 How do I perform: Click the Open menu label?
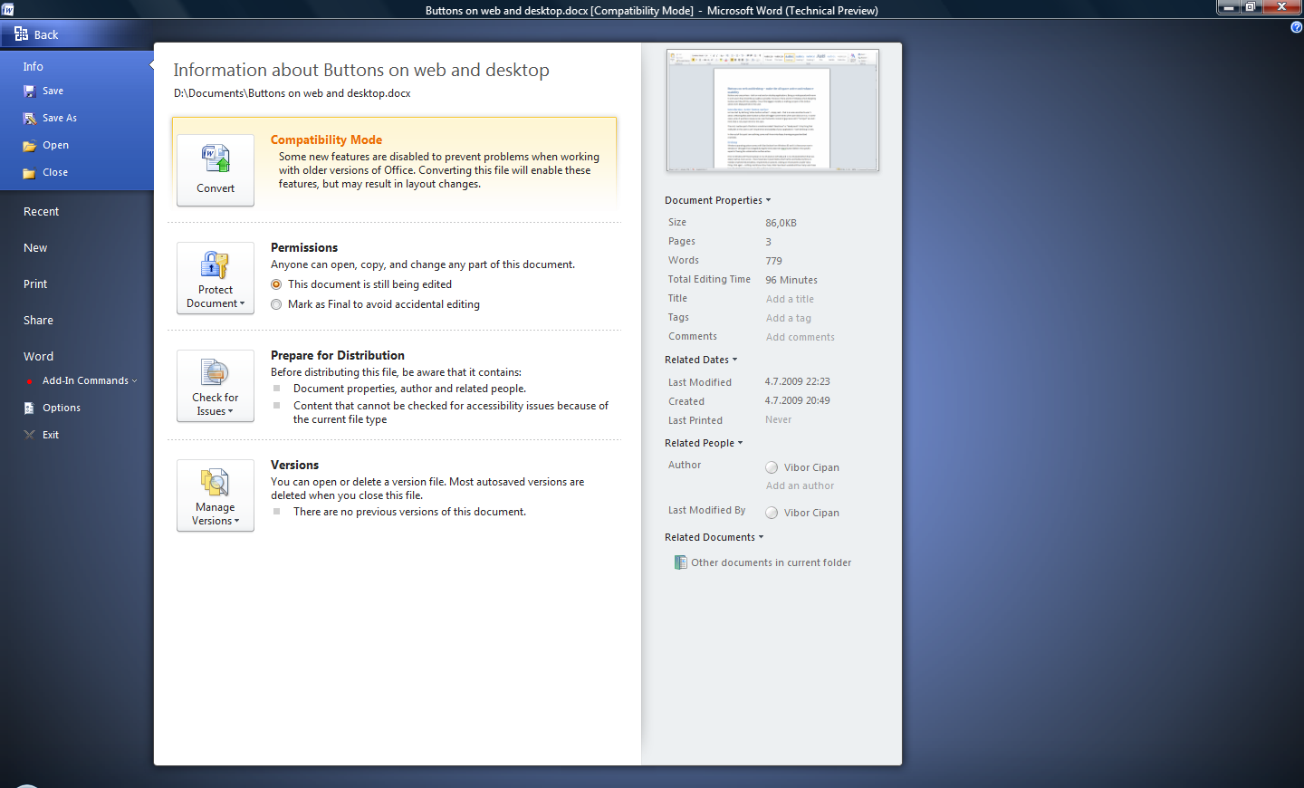(55, 145)
